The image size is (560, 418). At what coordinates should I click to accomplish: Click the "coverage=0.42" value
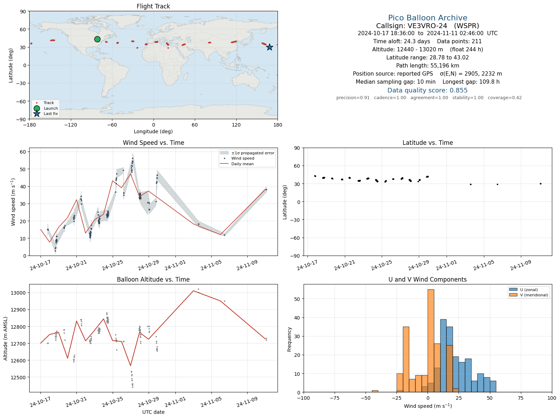(x=505, y=98)
